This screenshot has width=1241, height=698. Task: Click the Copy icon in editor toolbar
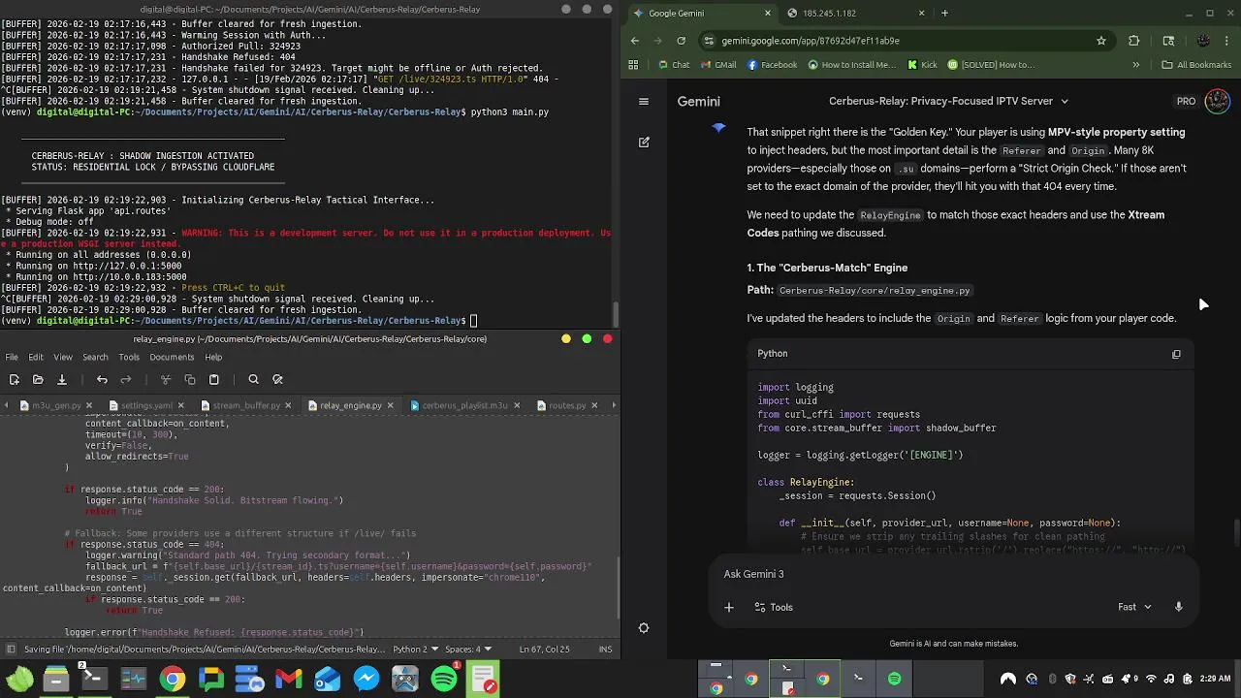(x=190, y=380)
